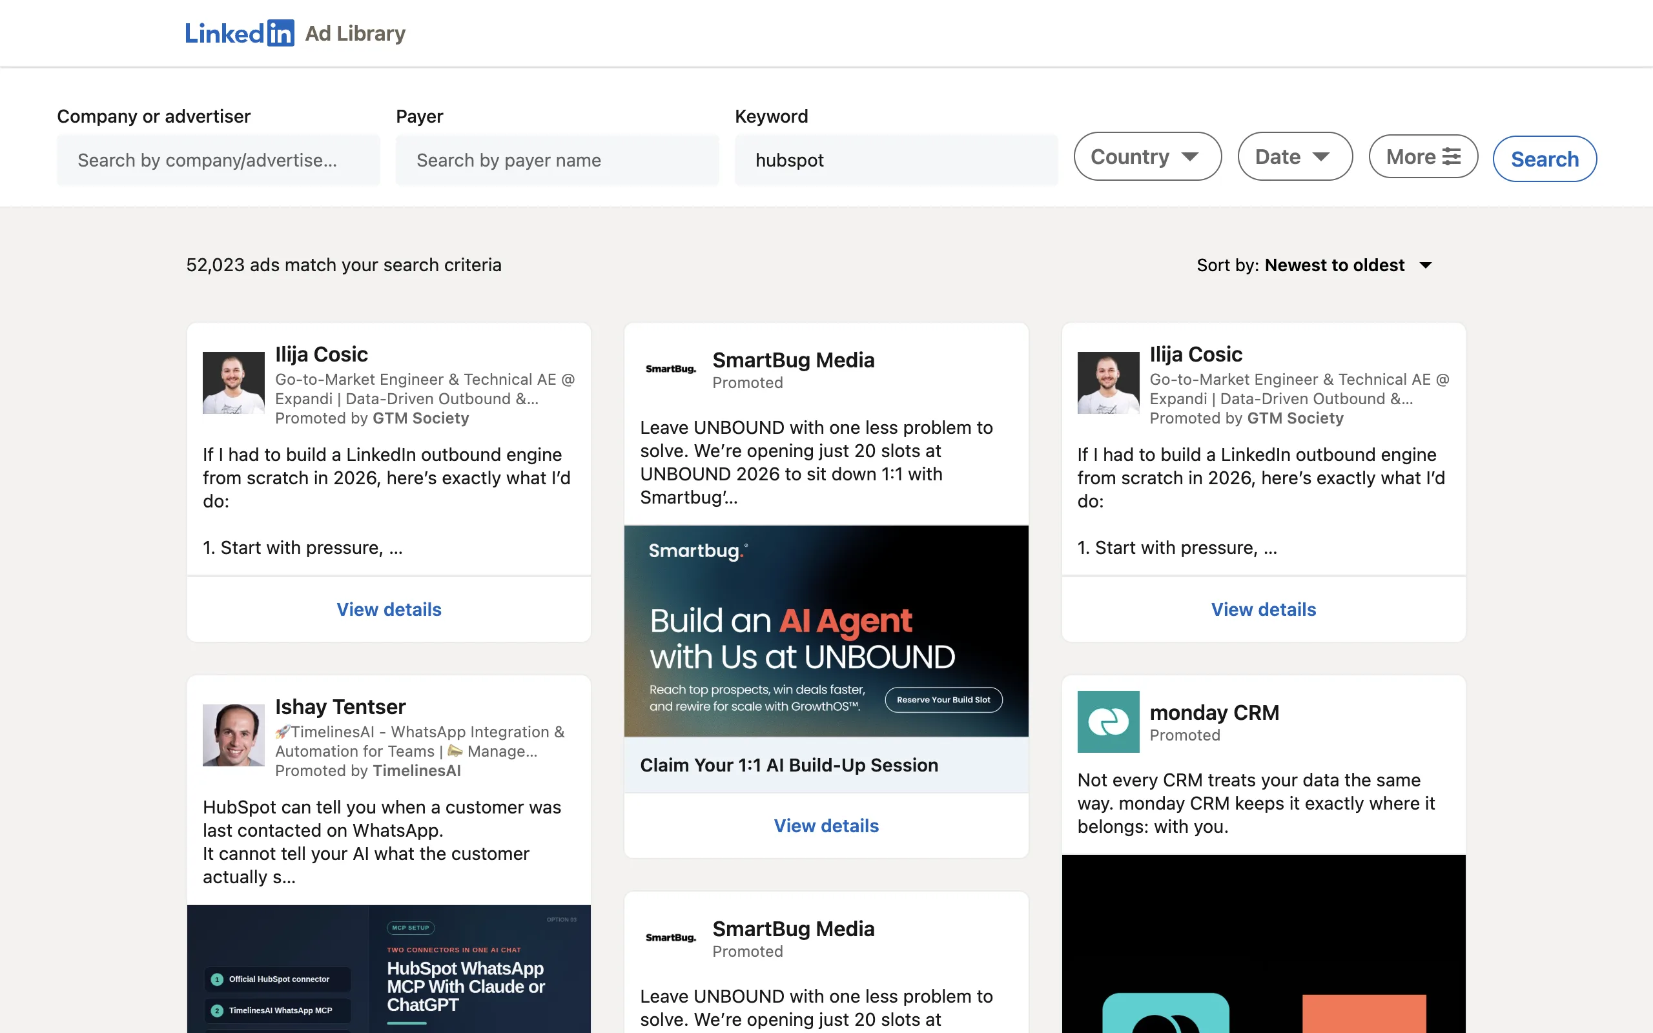1653x1033 pixels.
Task: Open the monday CRM advertiser name
Action: point(1214,713)
